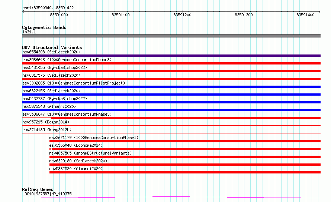Click the chr1:83590940..83591422 region label
Screen dimensions: 331x202
point(48,8)
